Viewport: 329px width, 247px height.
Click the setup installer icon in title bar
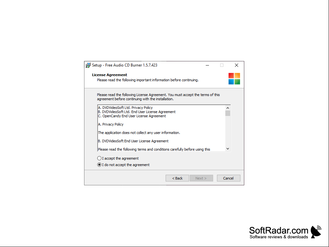88,65
